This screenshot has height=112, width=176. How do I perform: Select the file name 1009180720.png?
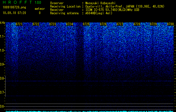15,8
